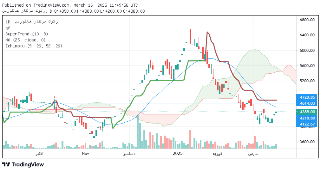Click the 3600.00 tick on price axis
Image resolution: width=321 pixels, height=171 pixels.
pos(307,142)
